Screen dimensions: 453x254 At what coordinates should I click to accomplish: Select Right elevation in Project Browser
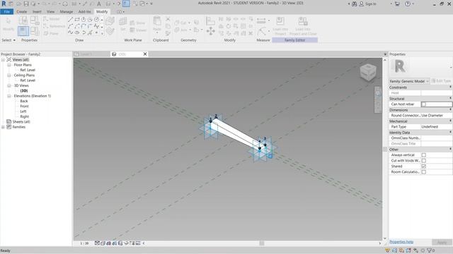pyautogui.click(x=25, y=116)
